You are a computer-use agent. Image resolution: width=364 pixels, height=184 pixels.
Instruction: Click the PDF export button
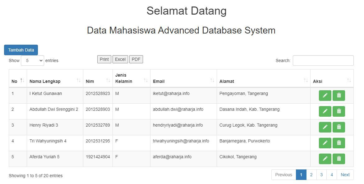click(136, 59)
